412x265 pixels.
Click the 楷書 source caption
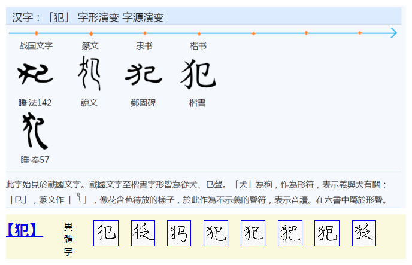198,102
